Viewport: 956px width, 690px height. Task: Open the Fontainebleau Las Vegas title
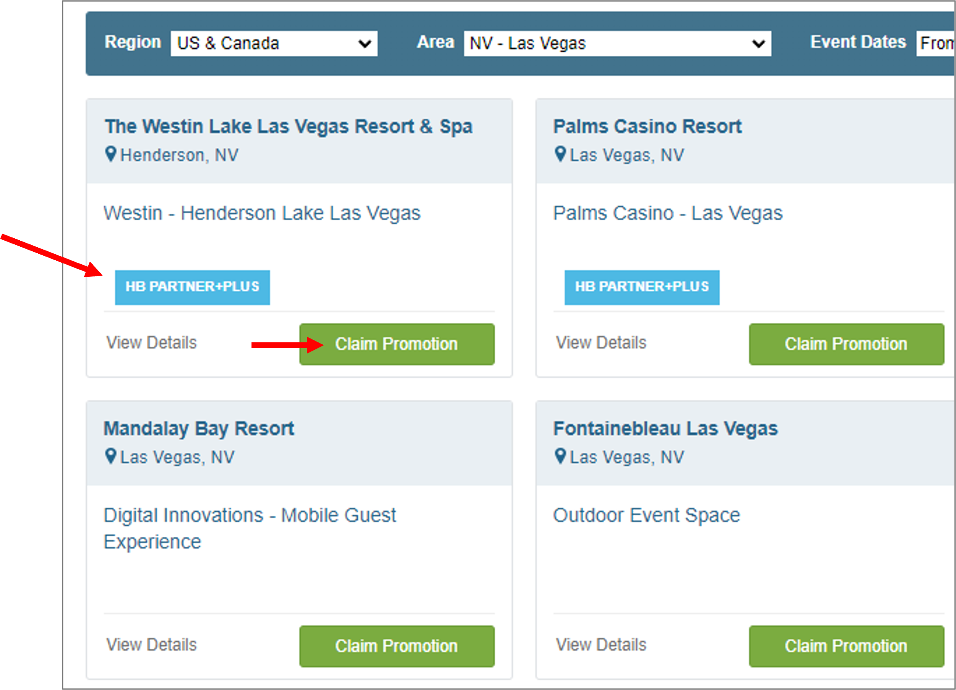[665, 429]
